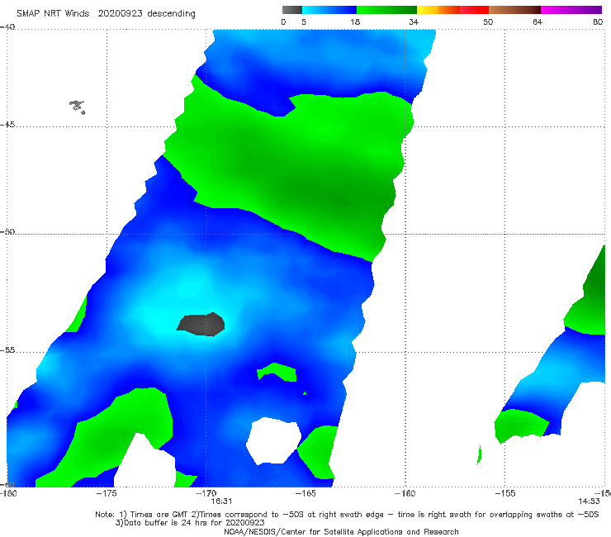Click the dark gray low-wind patch on the map
Screen dimensions: 611x537
coord(201,324)
